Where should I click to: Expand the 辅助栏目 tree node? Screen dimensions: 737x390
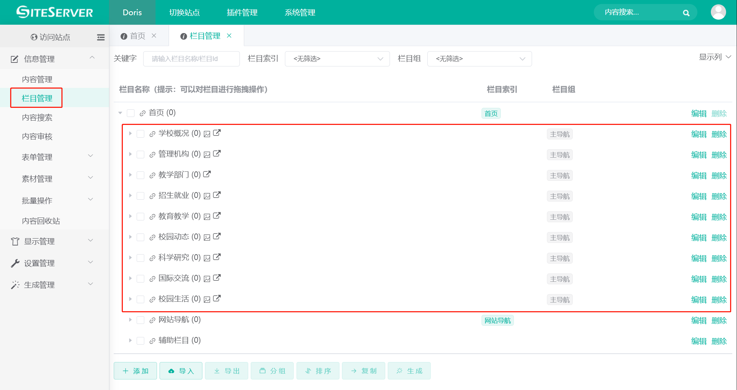click(130, 340)
